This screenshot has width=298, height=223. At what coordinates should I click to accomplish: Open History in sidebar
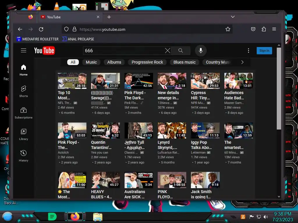[24, 156]
